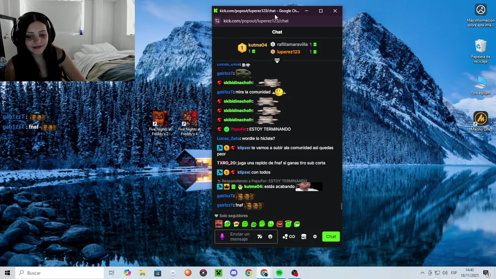The image size is (496, 279).
Task: Click the purple microphone icon in message box
Action: pos(222,236)
